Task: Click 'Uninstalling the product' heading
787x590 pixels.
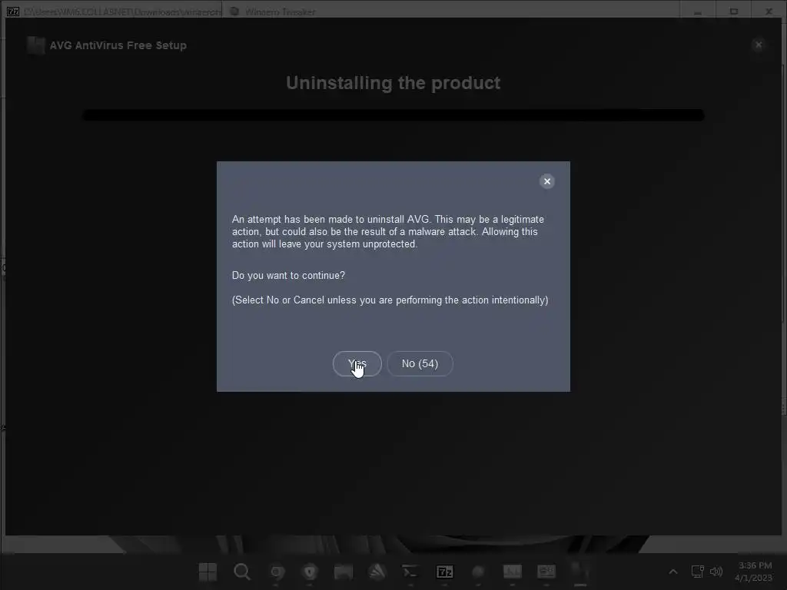Action: pyautogui.click(x=393, y=83)
